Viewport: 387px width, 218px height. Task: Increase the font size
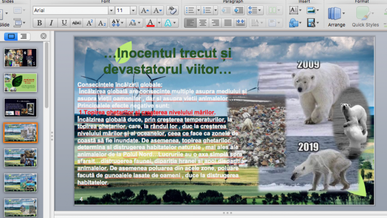pyautogui.click(x=144, y=10)
